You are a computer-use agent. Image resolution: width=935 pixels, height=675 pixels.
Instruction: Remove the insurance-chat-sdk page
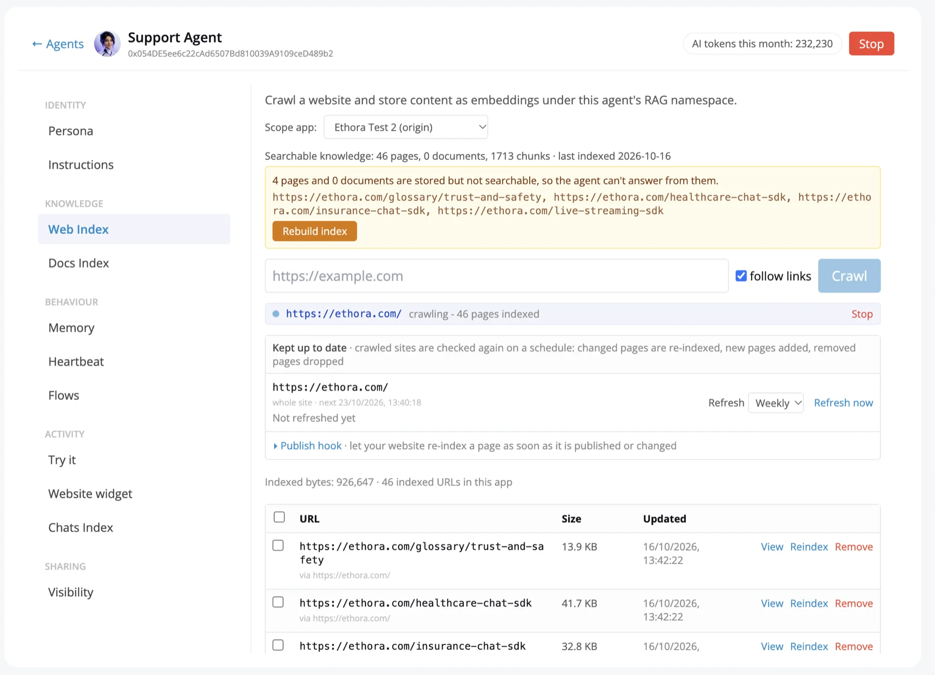pos(853,646)
